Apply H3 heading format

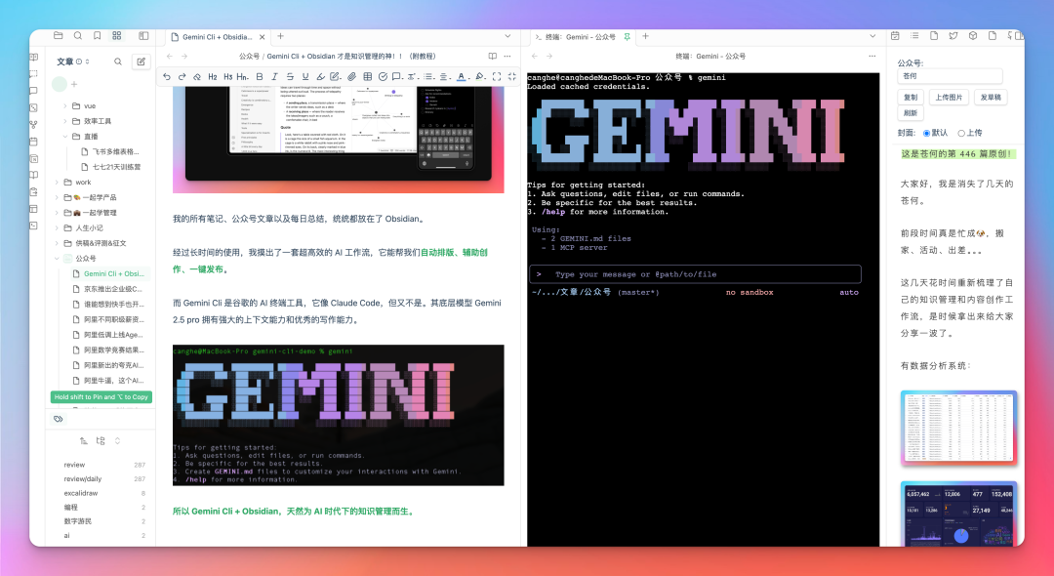[227, 76]
